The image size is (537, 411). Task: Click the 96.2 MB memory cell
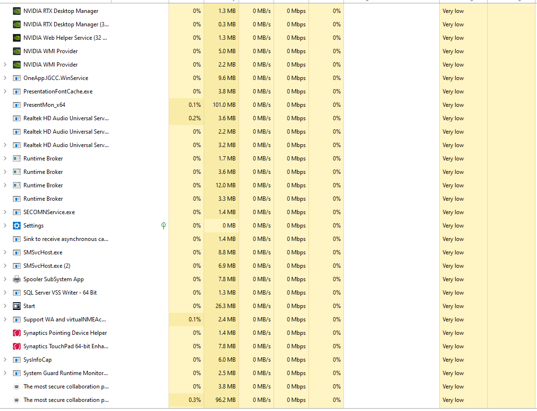point(221,400)
